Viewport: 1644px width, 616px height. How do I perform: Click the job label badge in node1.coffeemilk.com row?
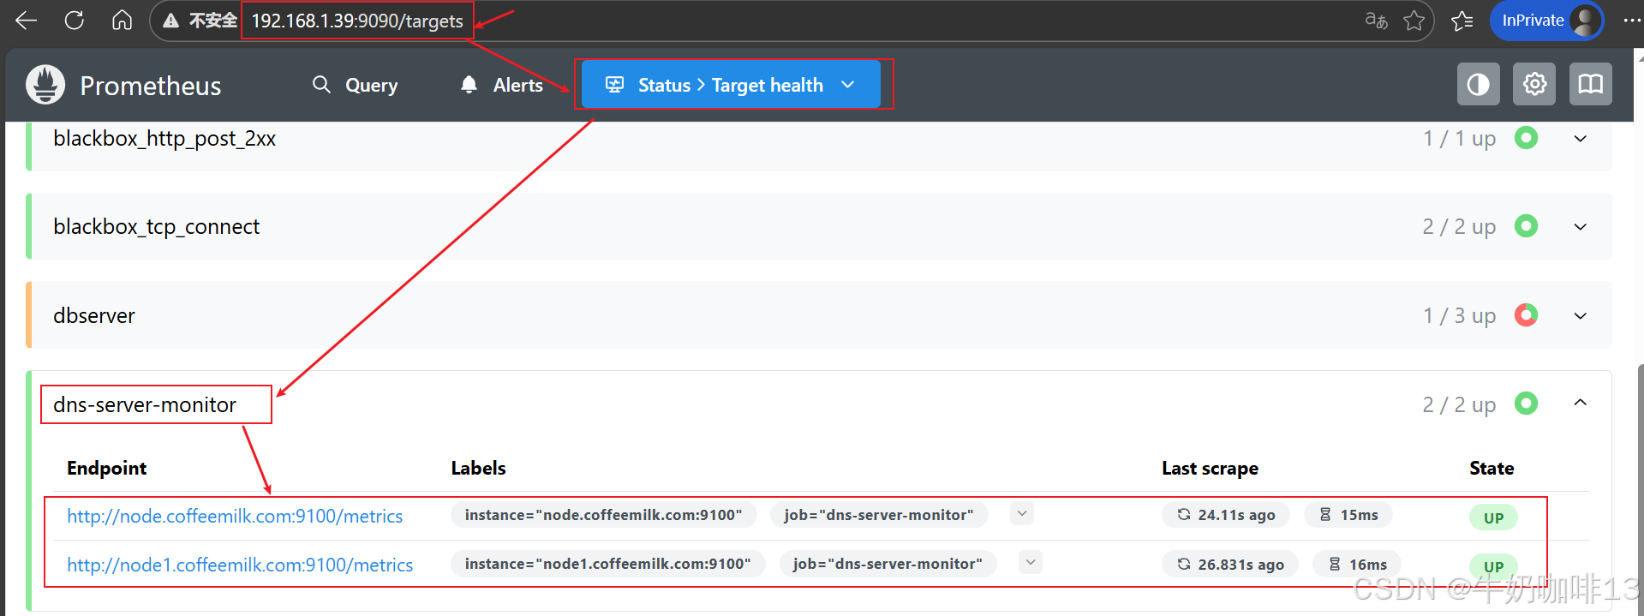tap(888, 564)
